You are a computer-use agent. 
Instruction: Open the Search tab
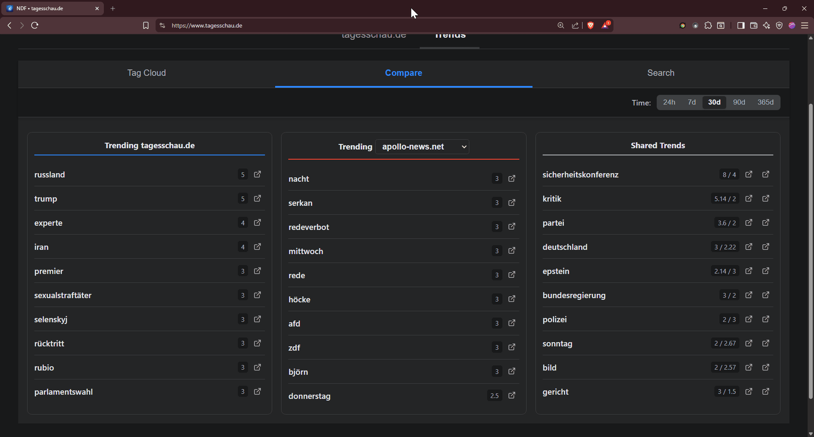point(661,73)
